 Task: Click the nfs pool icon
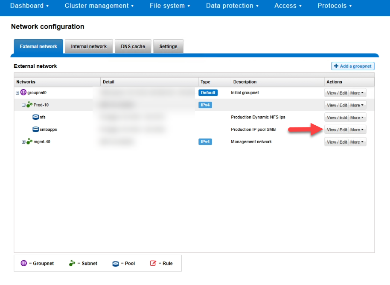[36, 117]
